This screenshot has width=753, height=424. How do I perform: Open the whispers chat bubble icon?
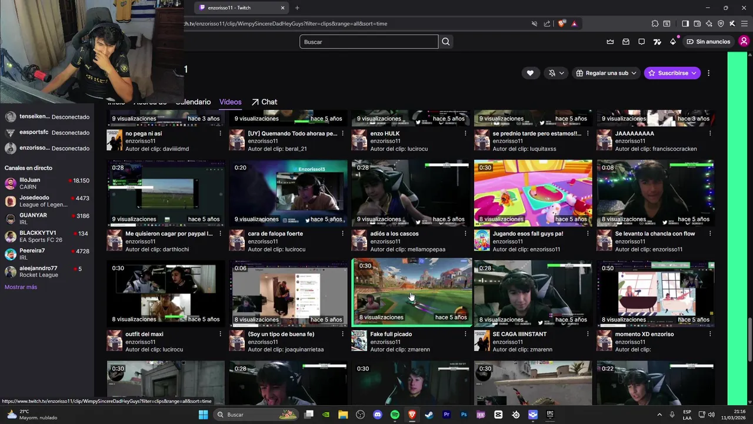[641, 42]
